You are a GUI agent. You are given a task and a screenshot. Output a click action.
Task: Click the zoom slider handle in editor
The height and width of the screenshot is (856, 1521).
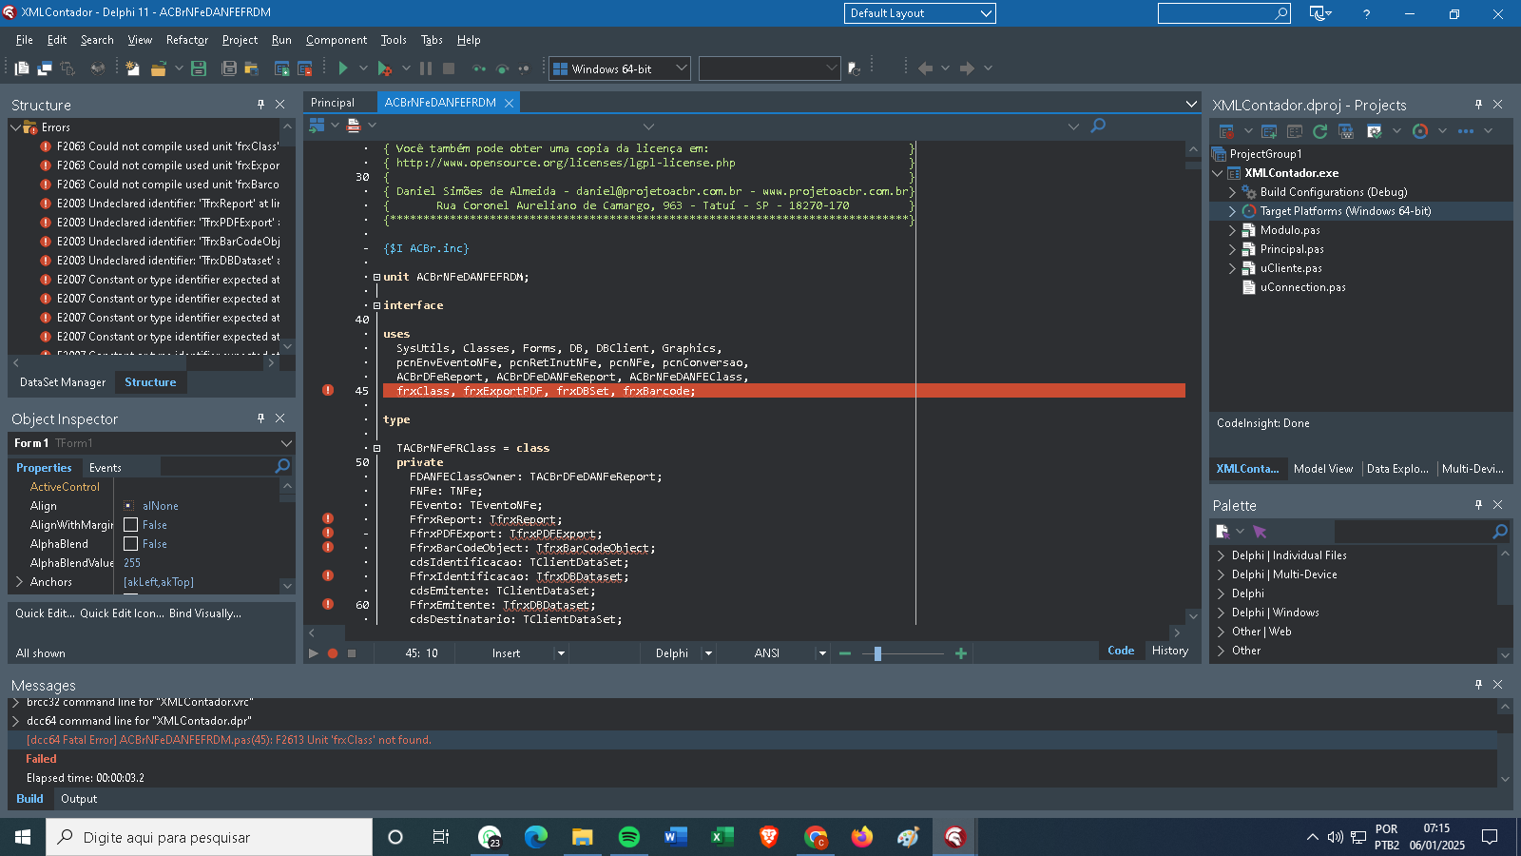[x=877, y=653]
